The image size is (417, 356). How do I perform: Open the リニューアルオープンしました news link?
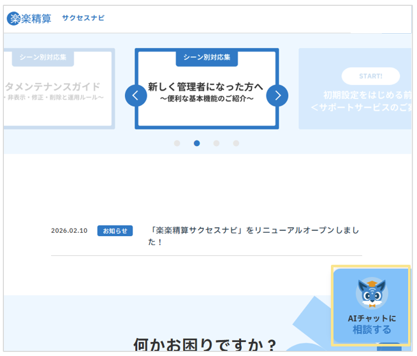click(x=253, y=236)
